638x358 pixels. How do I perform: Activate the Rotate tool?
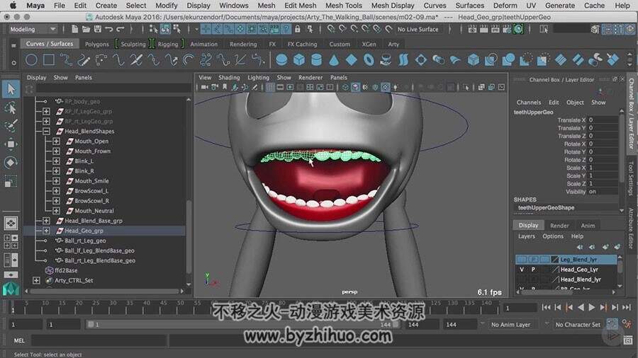11,162
